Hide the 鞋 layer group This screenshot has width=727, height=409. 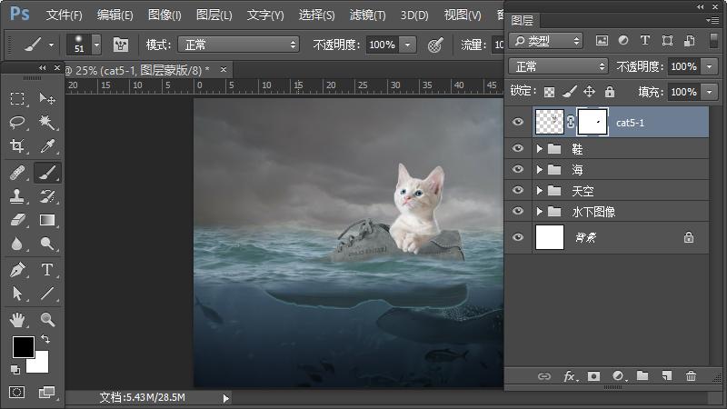518,148
